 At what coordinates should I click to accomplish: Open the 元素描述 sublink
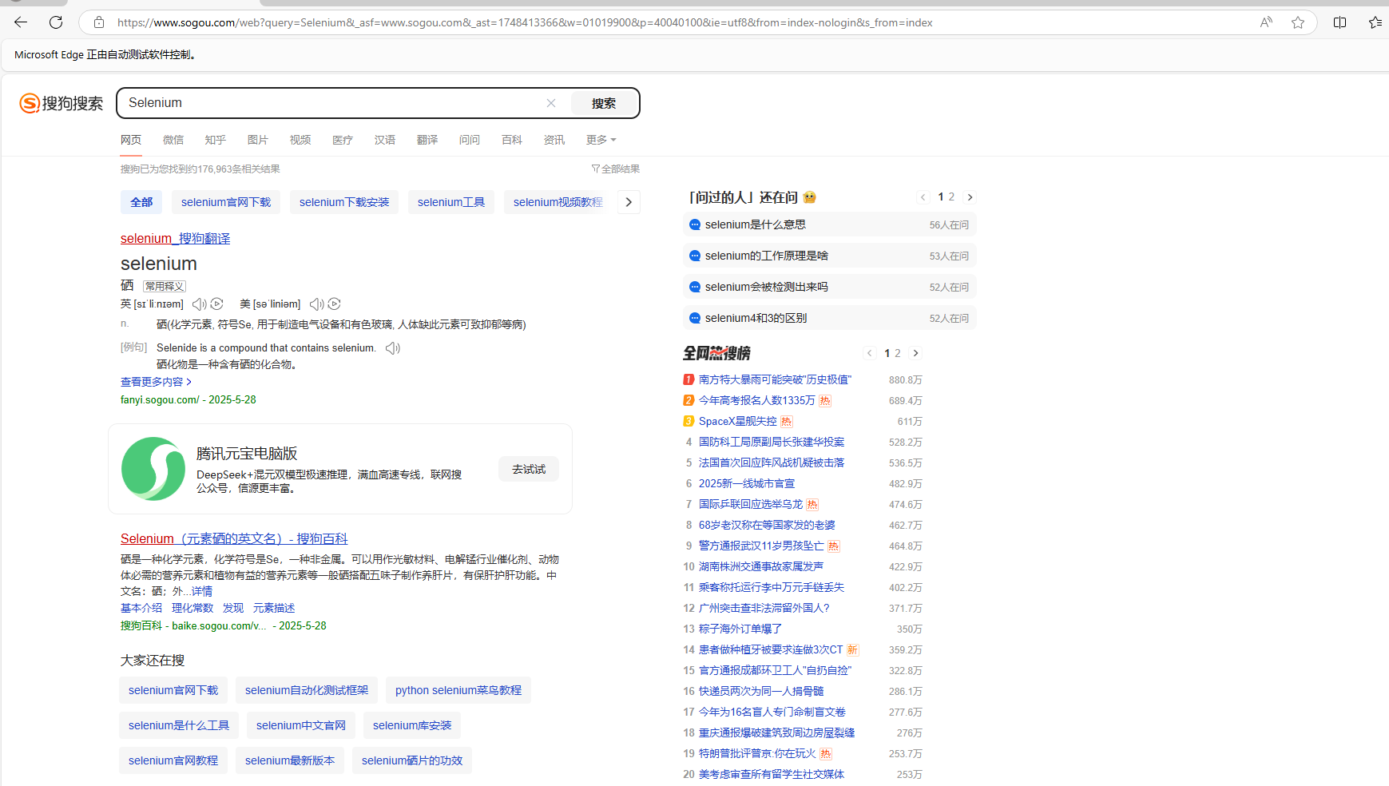pyautogui.click(x=274, y=608)
